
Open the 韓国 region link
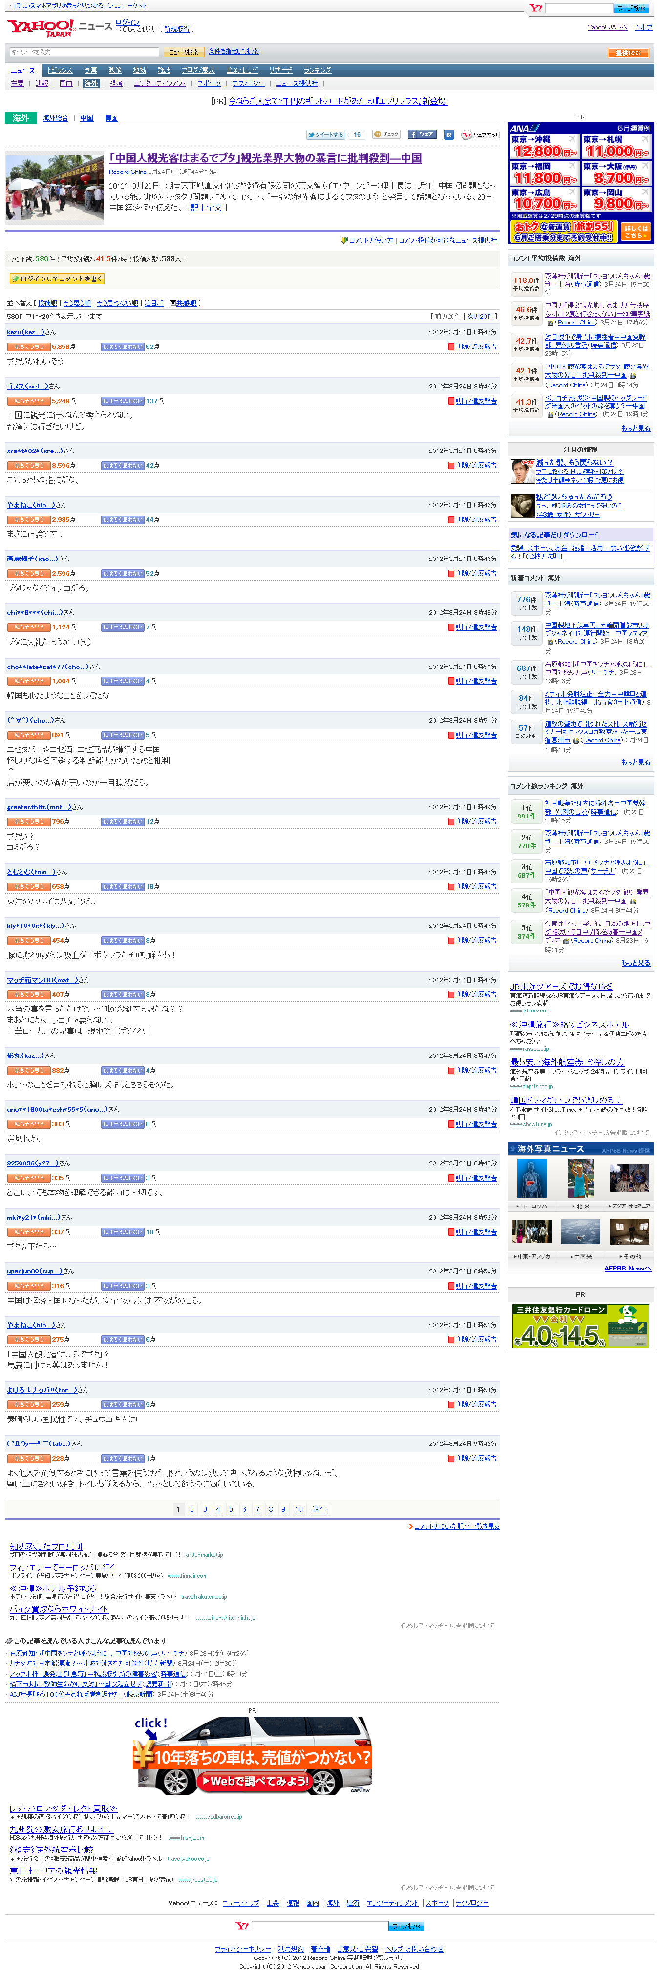pyautogui.click(x=111, y=118)
